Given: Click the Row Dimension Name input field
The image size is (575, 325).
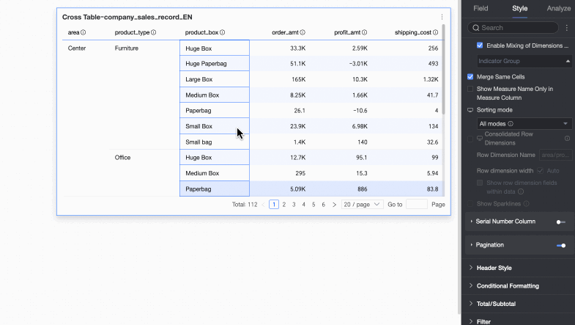Looking at the screenshot, I should tap(555, 155).
